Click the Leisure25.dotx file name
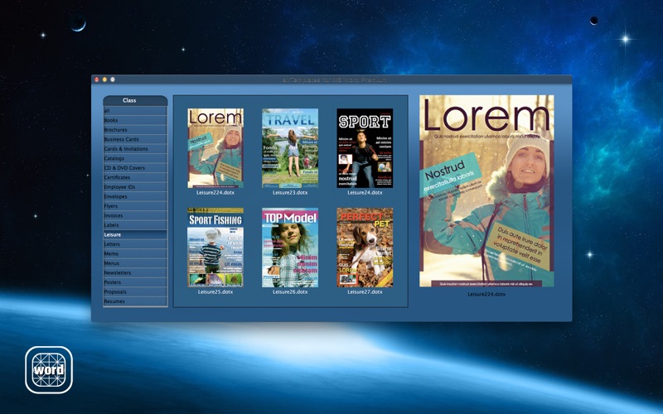The height and width of the screenshot is (414, 663). (215, 292)
